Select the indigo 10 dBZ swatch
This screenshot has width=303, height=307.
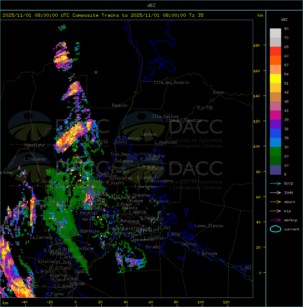click(275, 170)
